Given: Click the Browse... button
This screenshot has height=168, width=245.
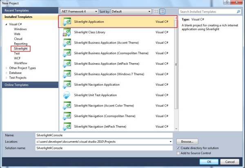Looking at the screenshot, I should click(187, 141).
